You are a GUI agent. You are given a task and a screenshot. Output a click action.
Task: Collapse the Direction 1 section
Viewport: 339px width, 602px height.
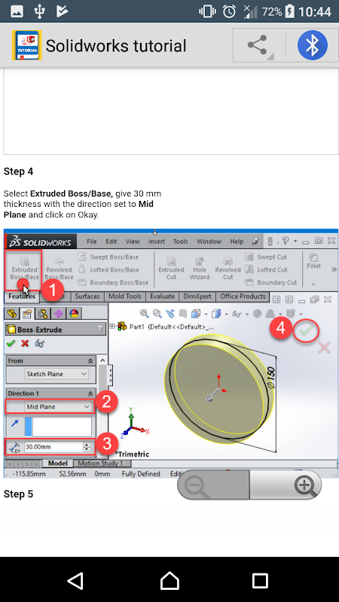(90, 394)
